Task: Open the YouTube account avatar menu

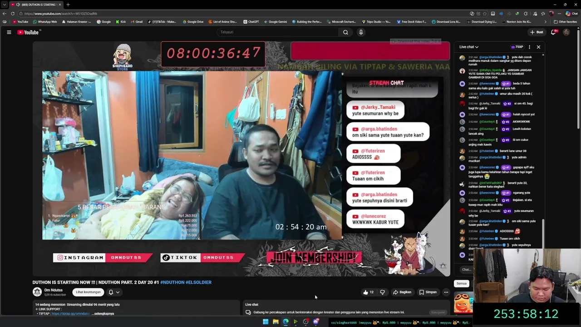Action: point(566,32)
